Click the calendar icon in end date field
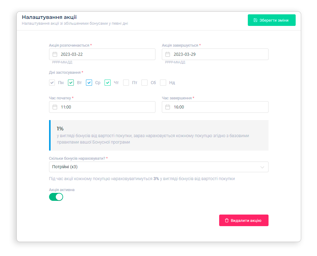 tap(168, 55)
